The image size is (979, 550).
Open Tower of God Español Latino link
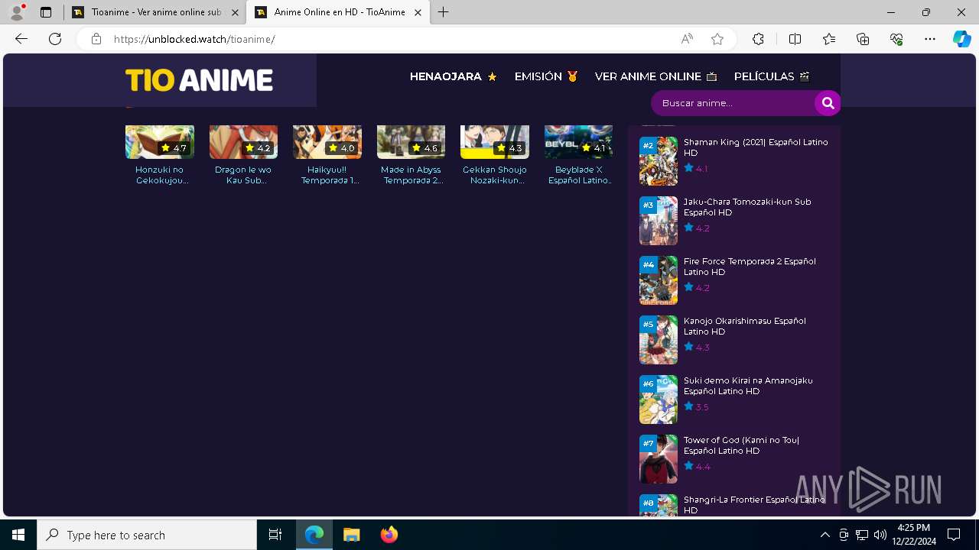click(741, 445)
